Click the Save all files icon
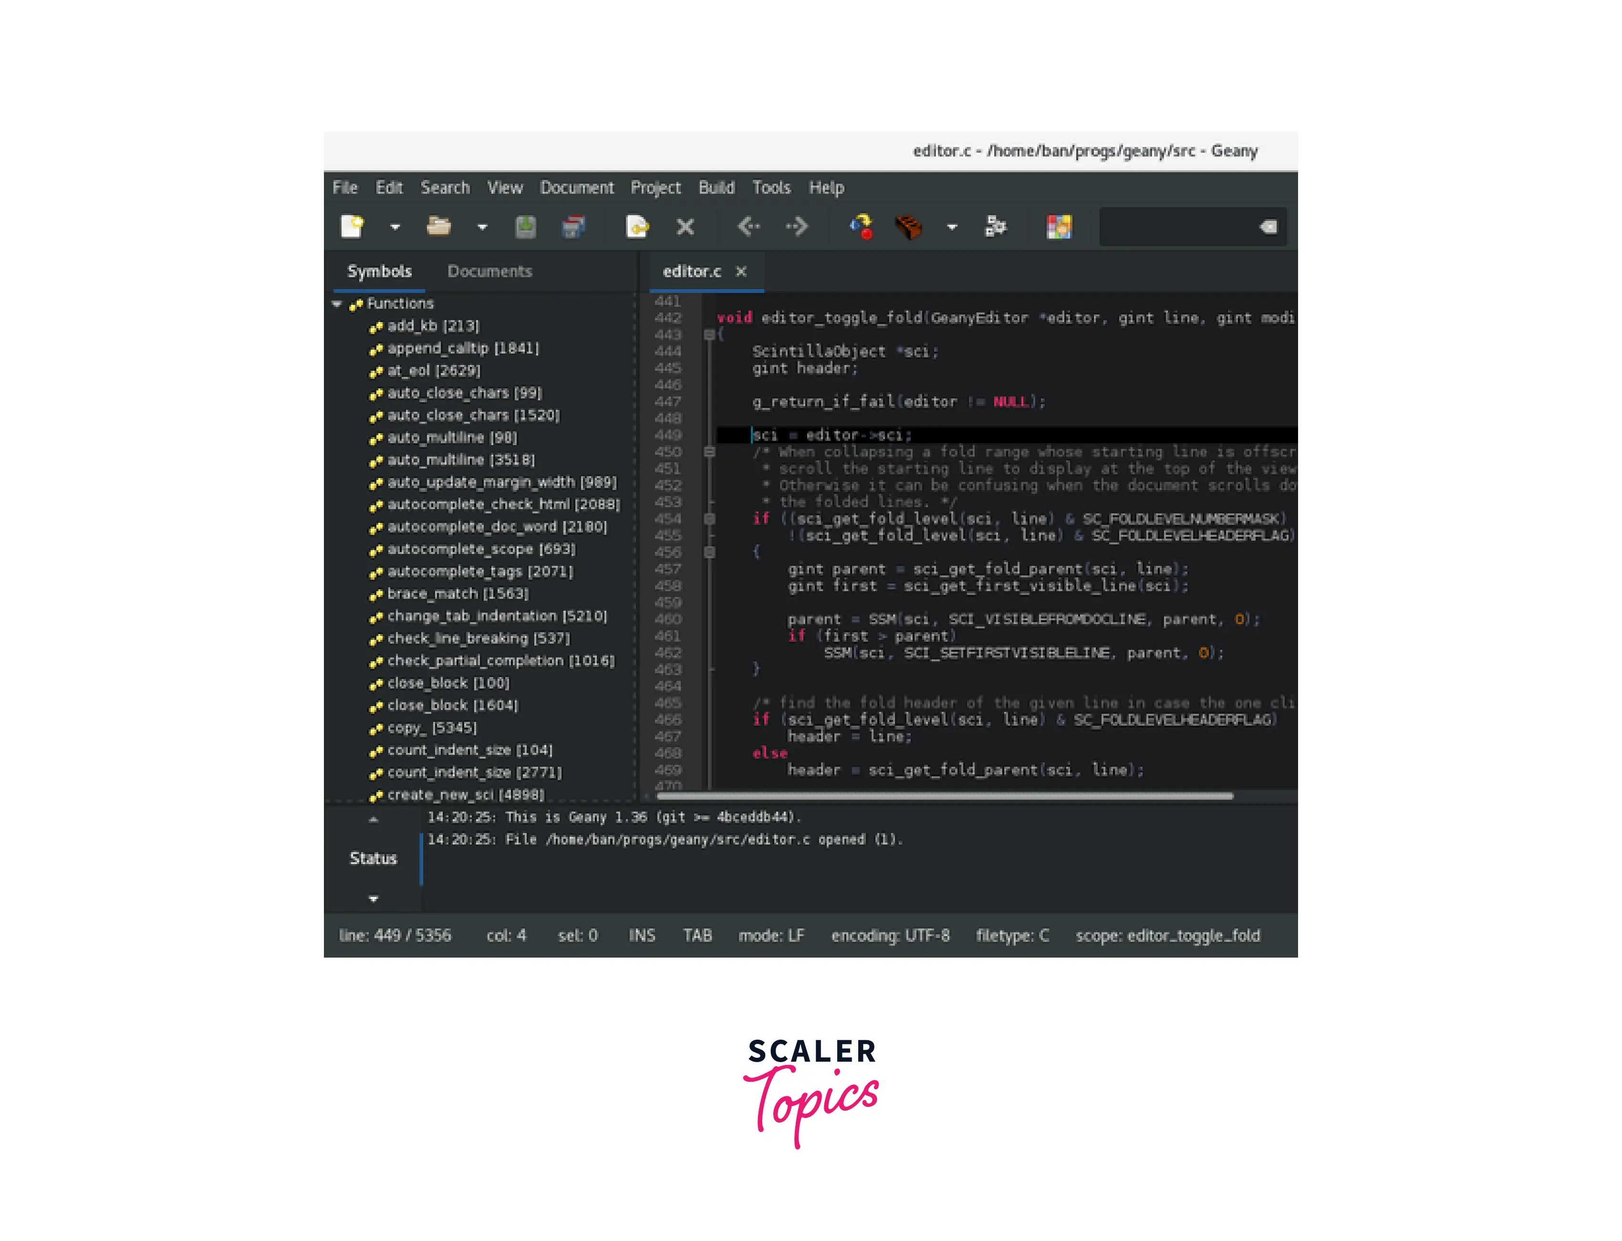1622x1241 pixels. pos(573,227)
